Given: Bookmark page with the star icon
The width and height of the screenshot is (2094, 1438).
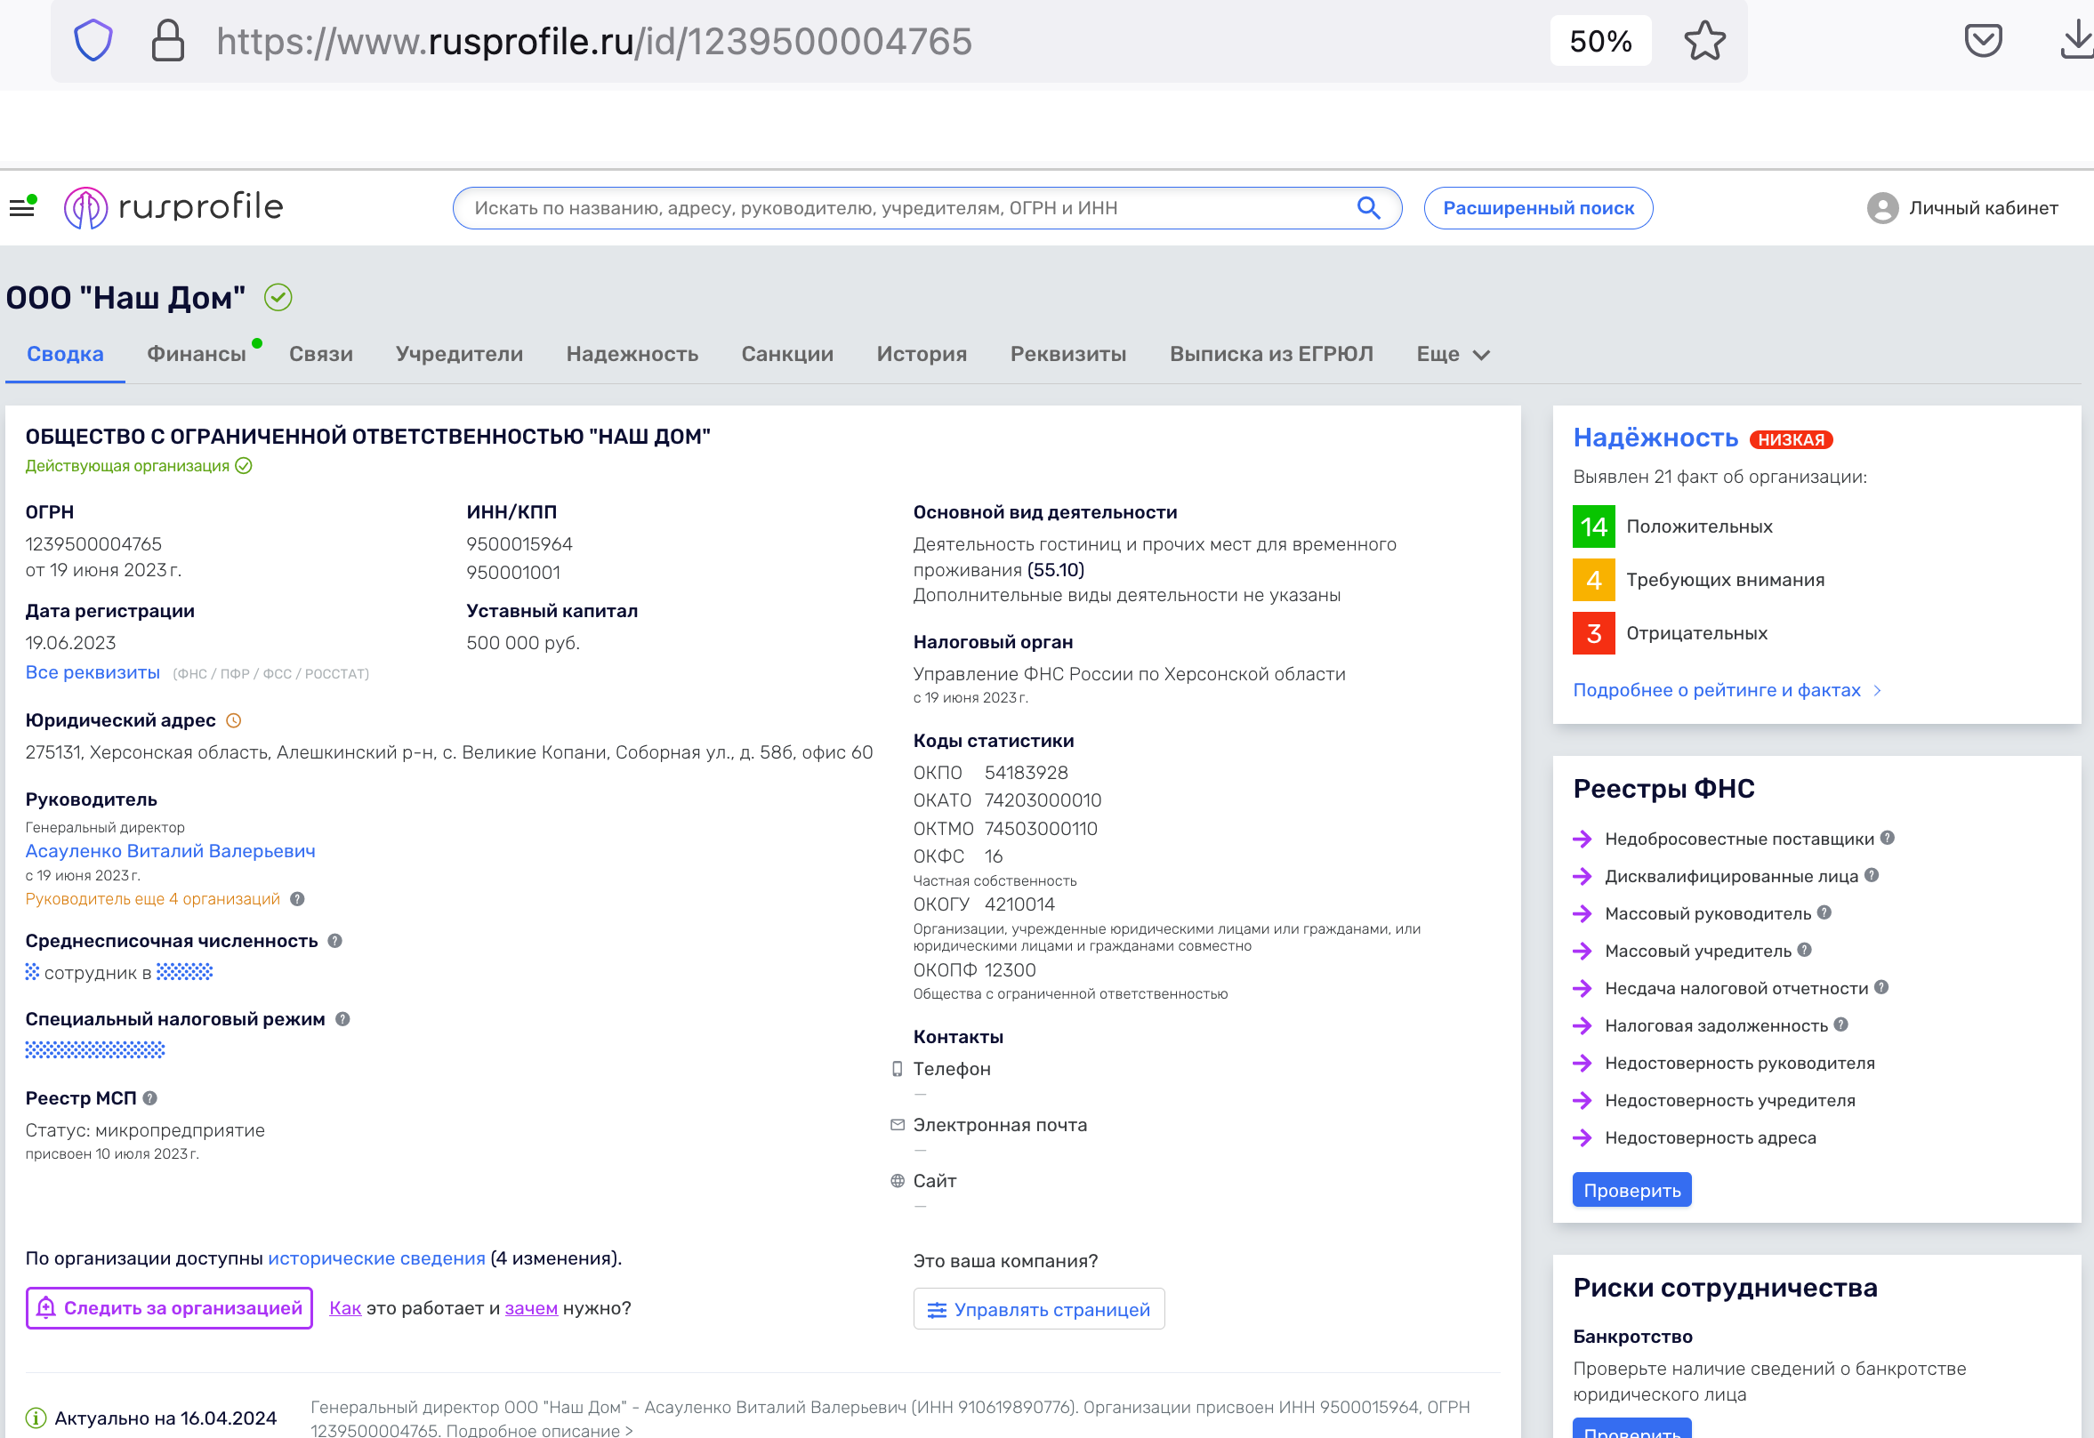Looking at the screenshot, I should (1703, 42).
